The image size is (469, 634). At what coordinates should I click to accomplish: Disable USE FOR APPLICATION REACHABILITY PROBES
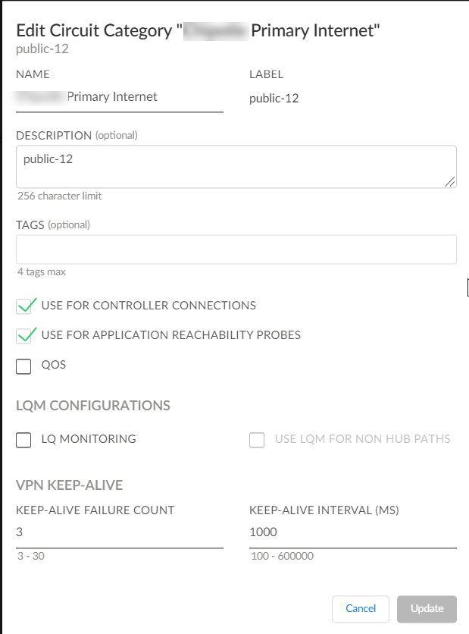pos(23,334)
